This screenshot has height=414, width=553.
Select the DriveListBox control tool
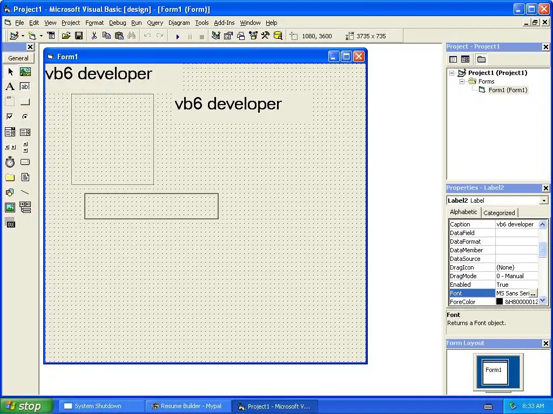coord(25,162)
